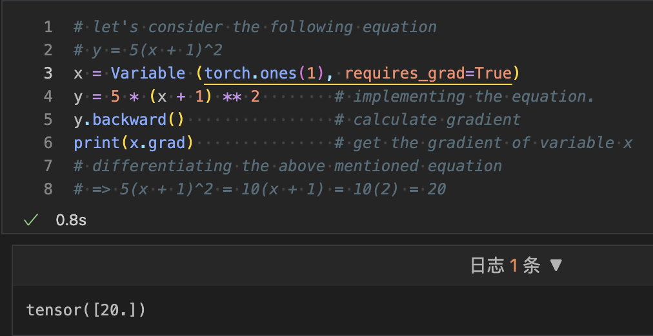Click line number 1 in the gutter
Viewport: 653px width, 336px height.
coord(48,27)
